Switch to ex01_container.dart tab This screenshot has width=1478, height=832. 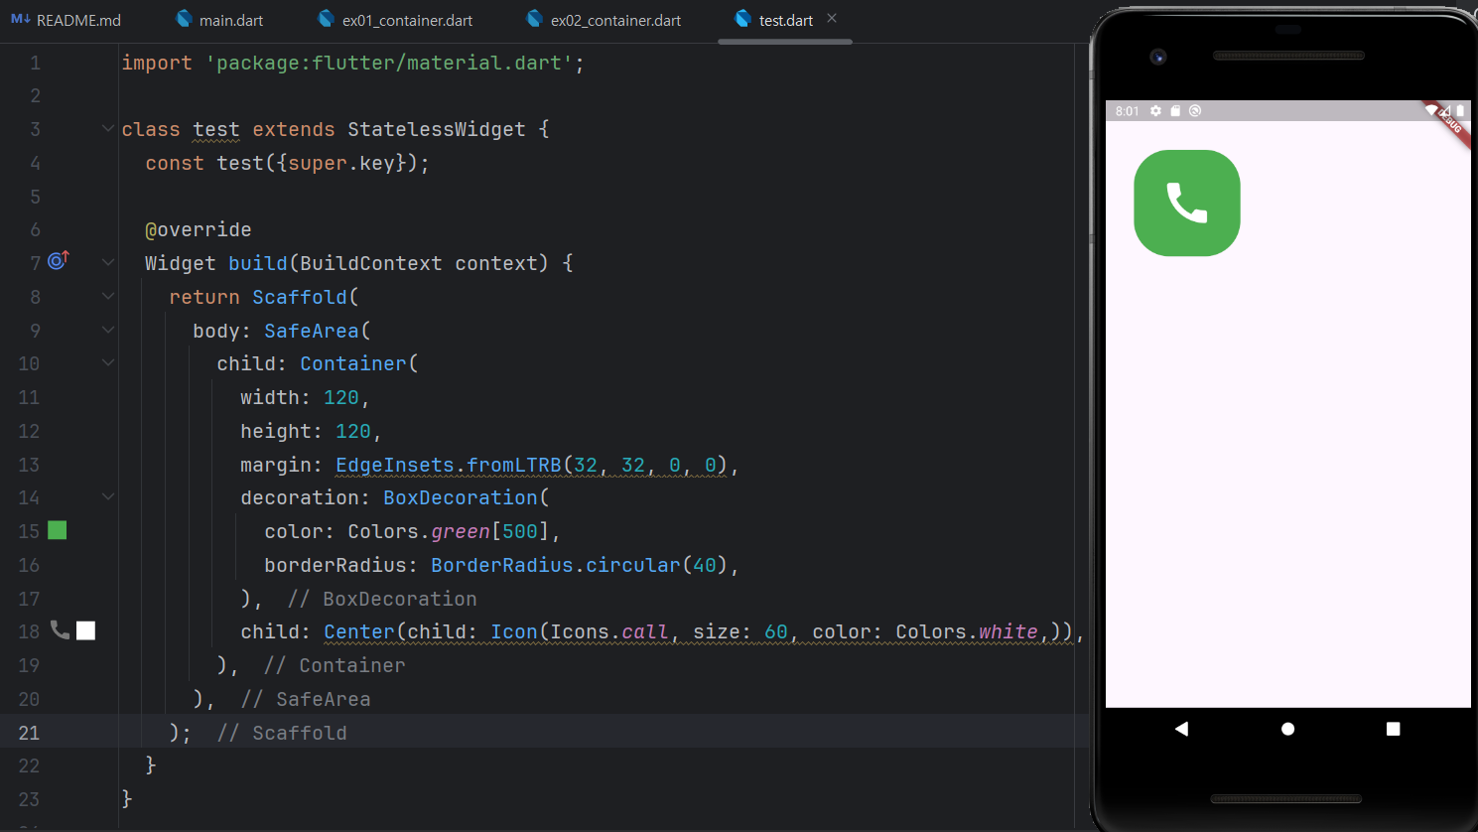point(395,20)
